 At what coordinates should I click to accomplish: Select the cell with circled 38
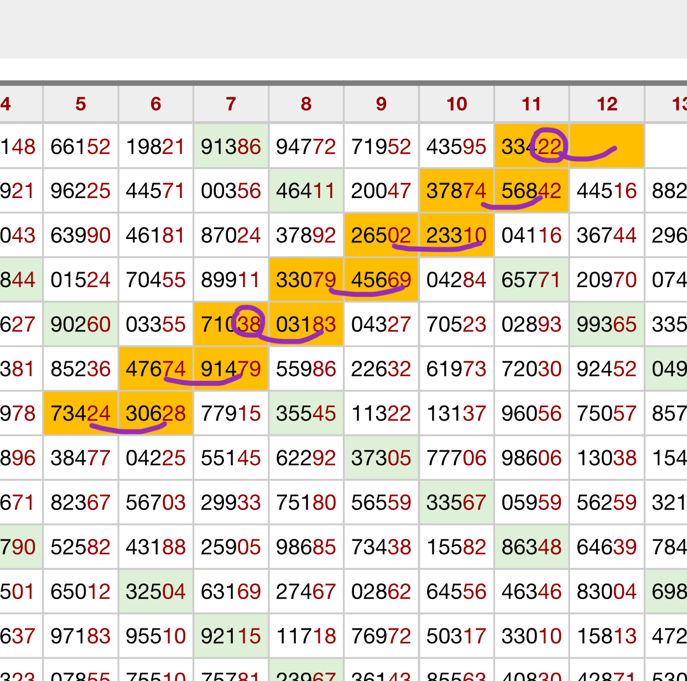(231, 324)
